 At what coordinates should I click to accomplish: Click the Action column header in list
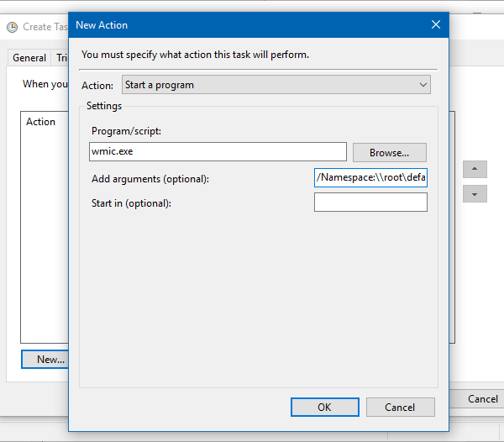point(41,122)
